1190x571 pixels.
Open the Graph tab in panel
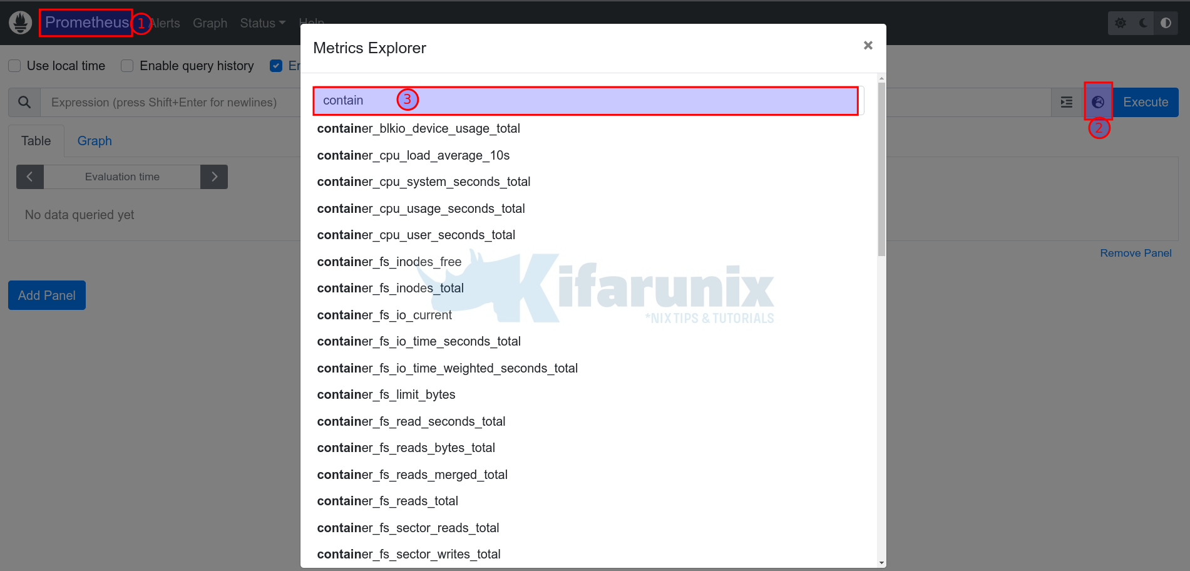(x=95, y=141)
